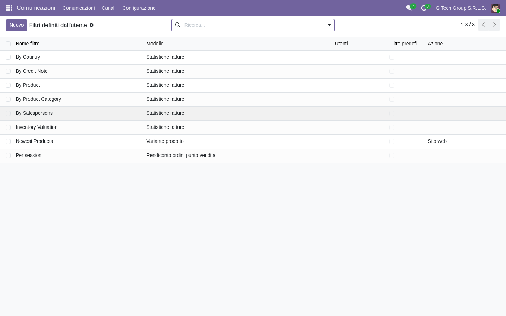This screenshot has width=506, height=316.
Task: Click Statistiche fatture in Inventory Valuation row
Action: click(x=165, y=127)
